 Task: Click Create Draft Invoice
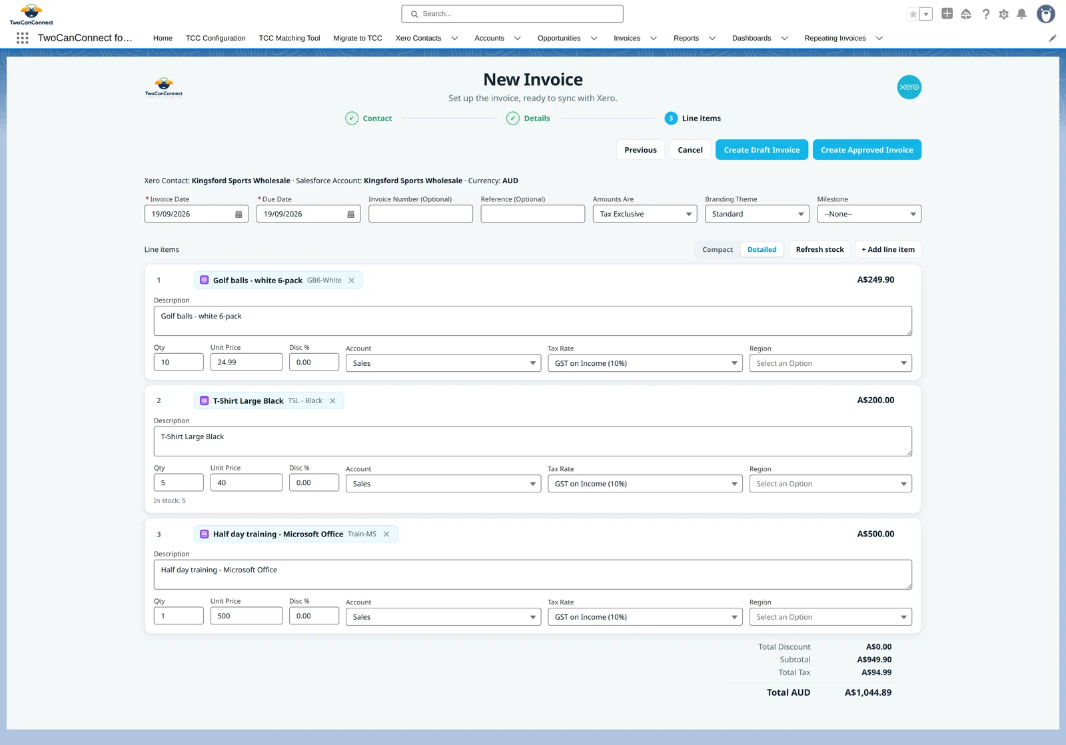pos(762,150)
